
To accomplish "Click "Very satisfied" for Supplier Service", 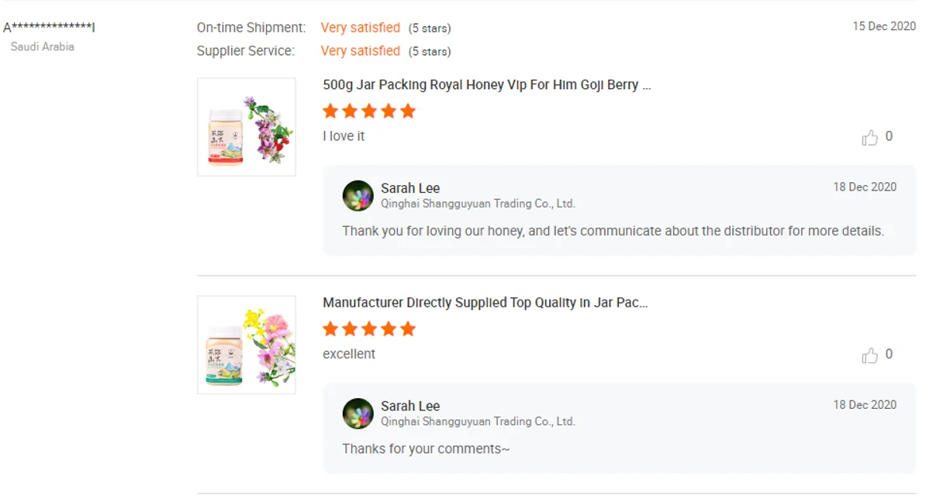I will click(x=361, y=51).
